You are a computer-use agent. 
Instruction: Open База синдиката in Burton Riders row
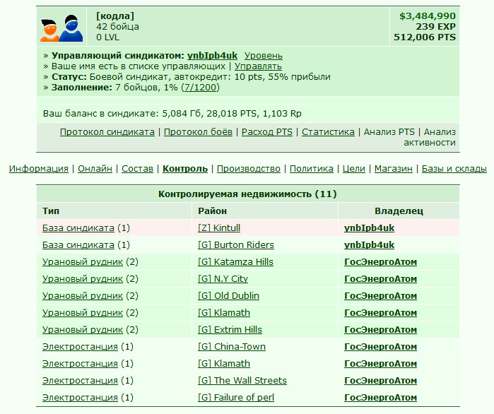[78, 245]
